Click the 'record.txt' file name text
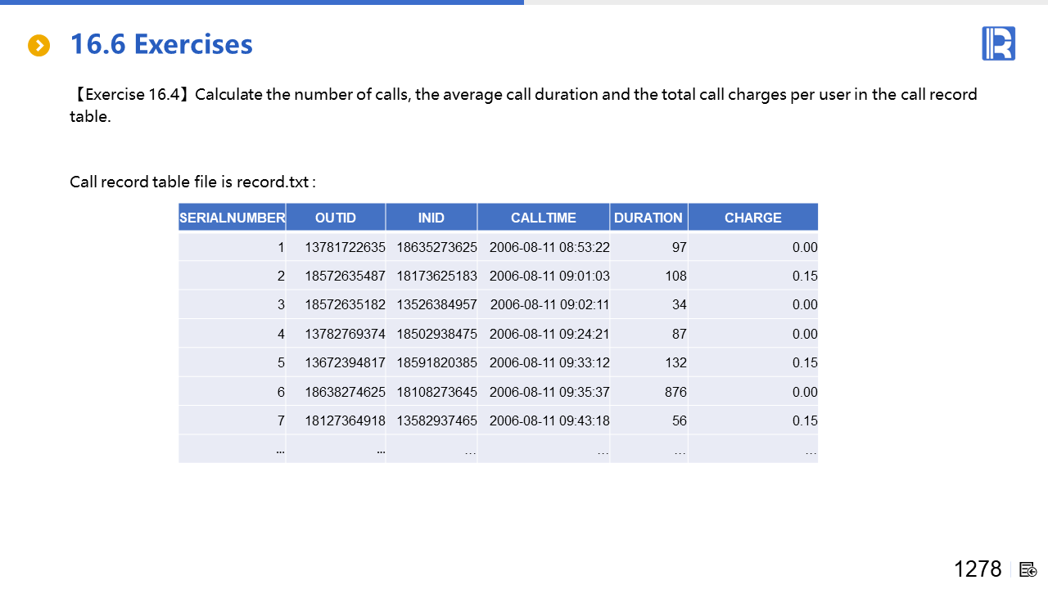 tap(273, 182)
